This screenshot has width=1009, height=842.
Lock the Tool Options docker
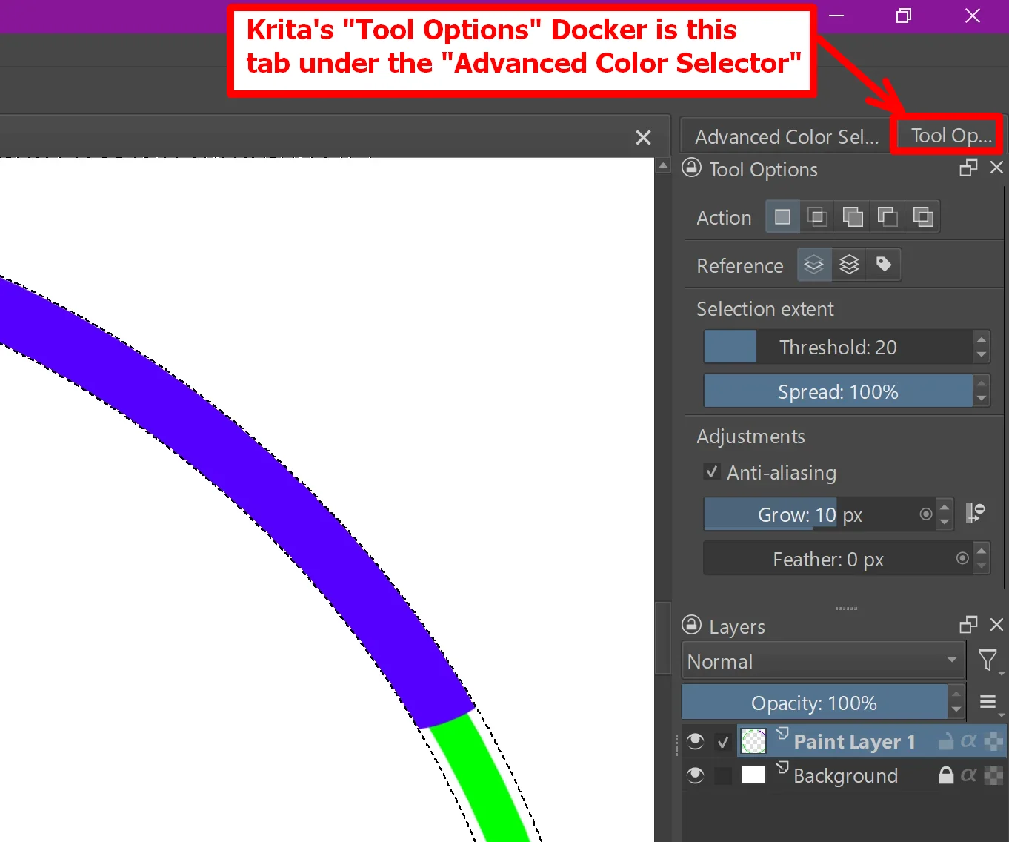pyautogui.click(x=691, y=168)
